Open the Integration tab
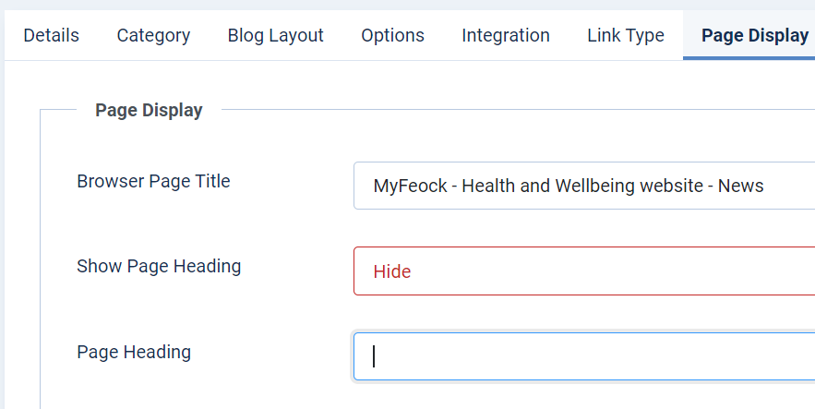 (506, 36)
